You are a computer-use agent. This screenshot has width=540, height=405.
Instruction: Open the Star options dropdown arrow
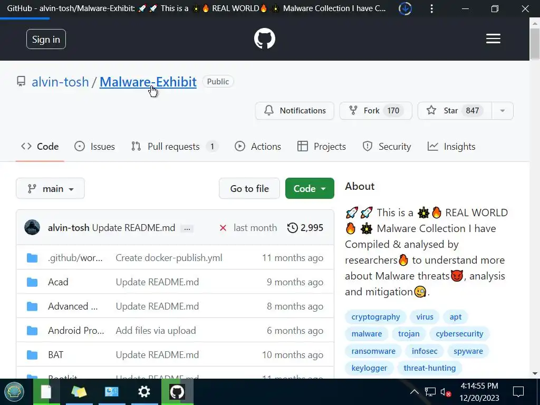tap(503, 111)
